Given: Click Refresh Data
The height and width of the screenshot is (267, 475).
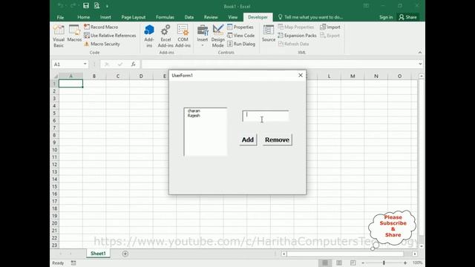Looking at the screenshot, I should [293, 44].
